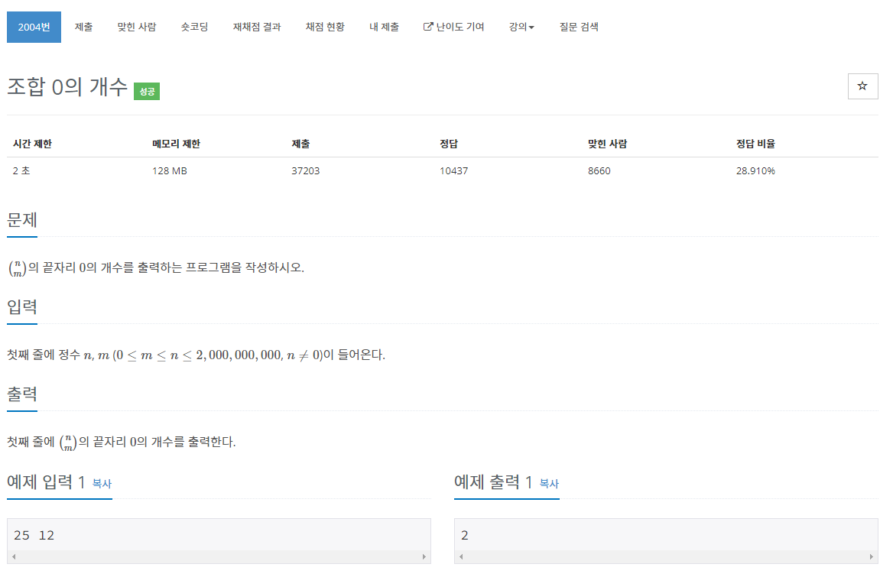This screenshot has height=577, width=893.
Task: Copy example output 1 with 복사 link
Action: [549, 484]
